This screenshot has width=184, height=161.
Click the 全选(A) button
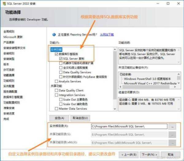point(59,118)
